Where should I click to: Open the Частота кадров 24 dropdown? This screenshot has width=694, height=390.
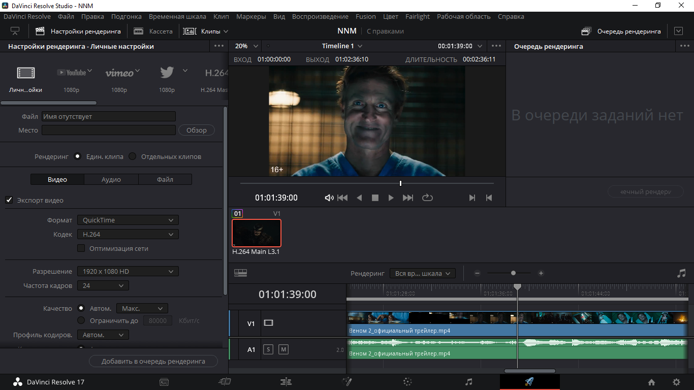[103, 285]
